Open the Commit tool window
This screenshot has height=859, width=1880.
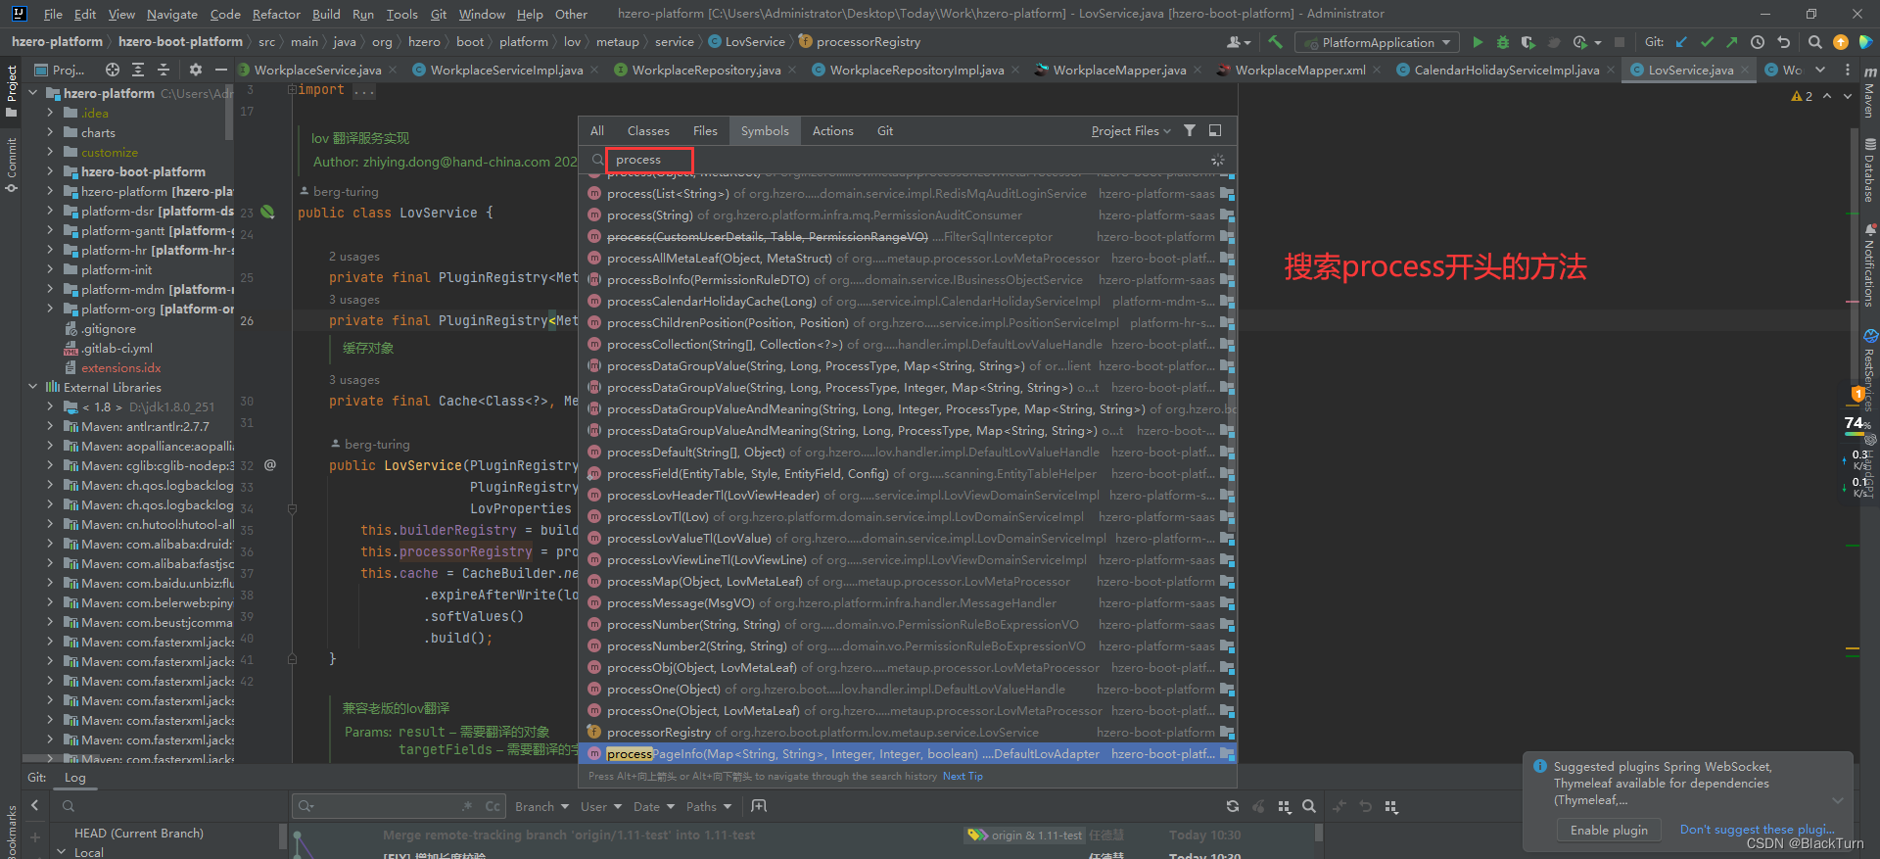12,165
